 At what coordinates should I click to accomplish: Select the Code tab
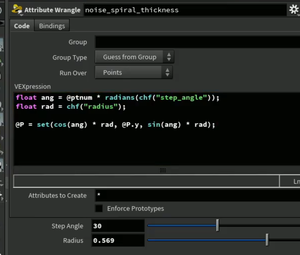click(x=22, y=26)
